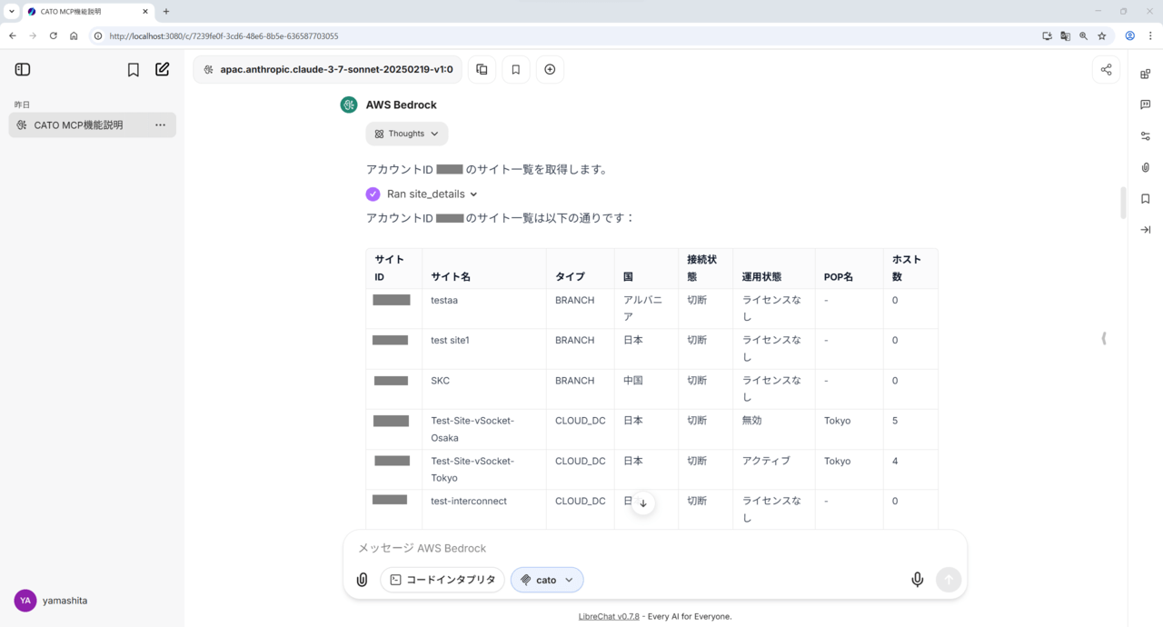Open browser tab search dropdown arrow
The height and width of the screenshot is (627, 1163).
[x=11, y=12]
